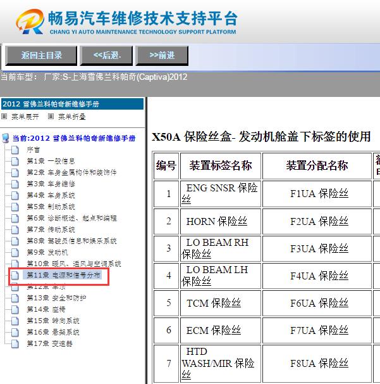Click the 装置分配名称 column header
Image resolution: width=380 pixels, height=384 pixels.
317,166
